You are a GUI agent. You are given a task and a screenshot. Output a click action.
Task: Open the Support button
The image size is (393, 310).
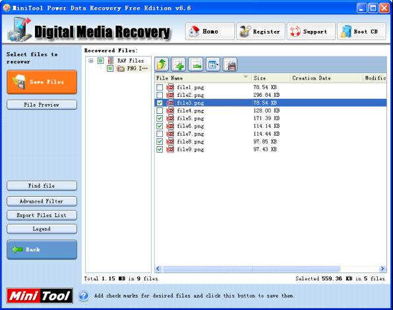tap(311, 32)
